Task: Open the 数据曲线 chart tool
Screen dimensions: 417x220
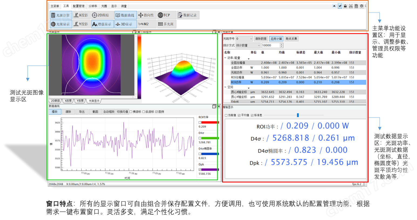Action: (x=125, y=15)
